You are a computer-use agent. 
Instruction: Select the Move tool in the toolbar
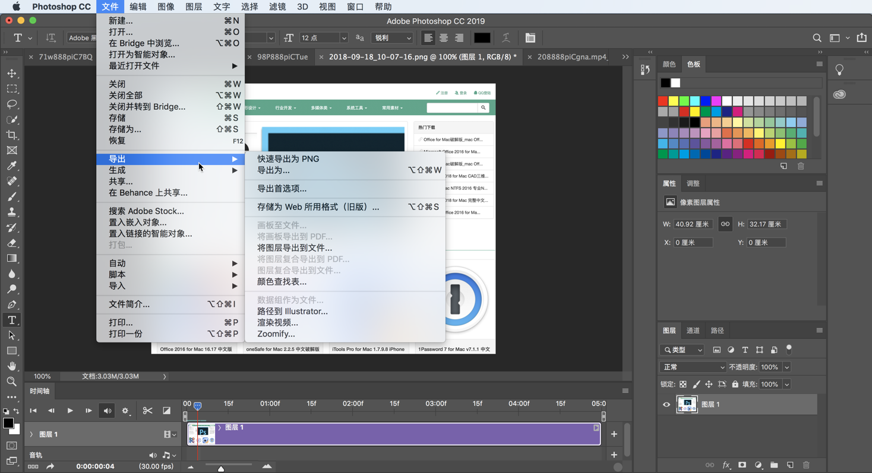tap(12, 74)
